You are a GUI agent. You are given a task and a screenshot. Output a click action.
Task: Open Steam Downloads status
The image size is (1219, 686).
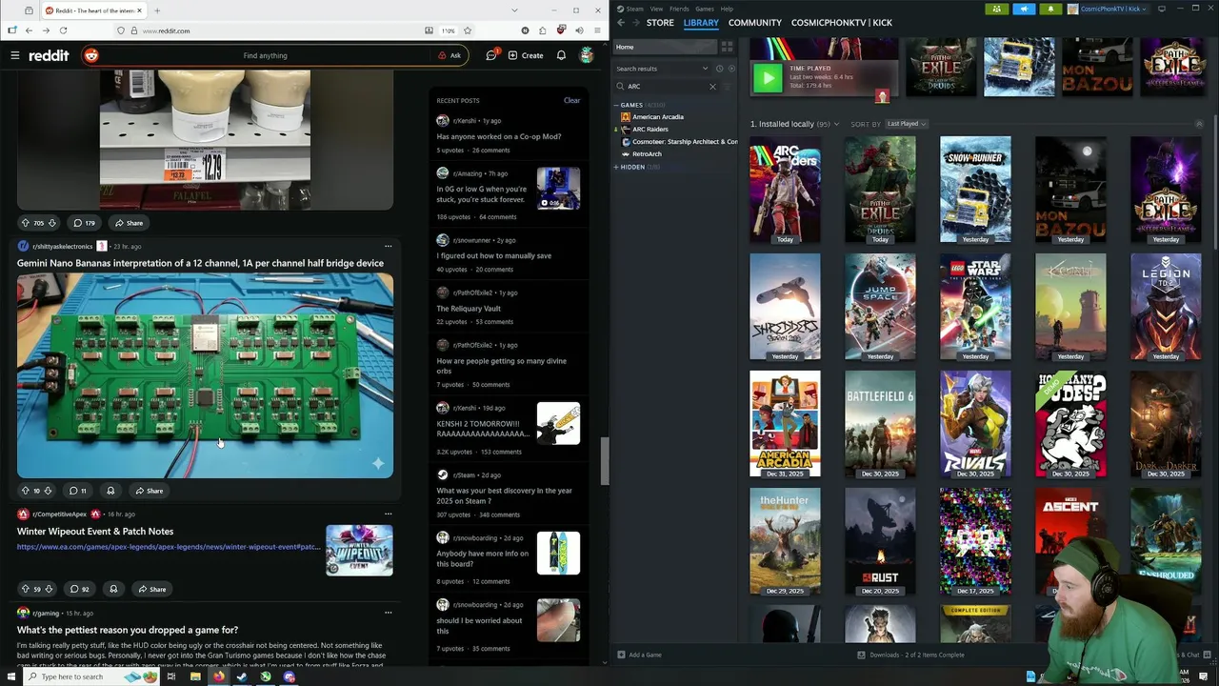click(x=910, y=655)
